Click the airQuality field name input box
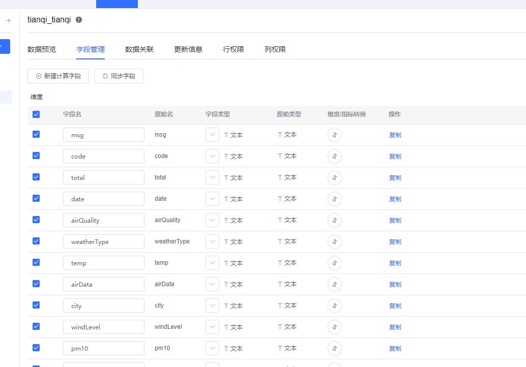 click(x=103, y=220)
